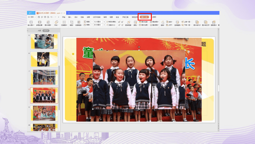Open the 视图 View tab
This screenshot has width=255, height=144.
coord(111,17)
